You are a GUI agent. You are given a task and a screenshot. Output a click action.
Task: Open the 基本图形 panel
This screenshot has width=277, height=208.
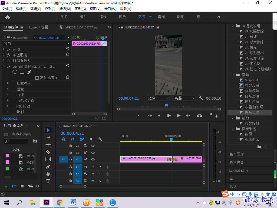[x=236, y=154]
